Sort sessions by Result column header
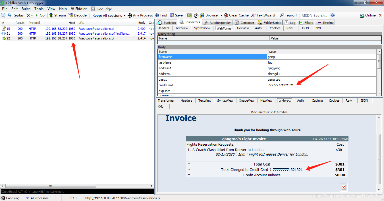 (x=20, y=23)
